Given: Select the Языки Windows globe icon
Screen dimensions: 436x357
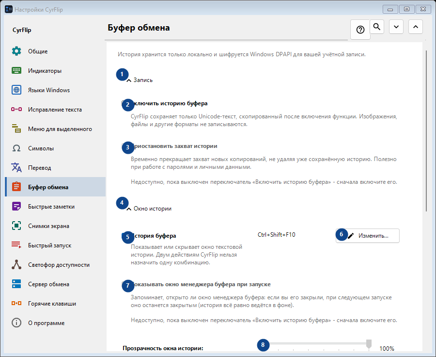Looking at the screenshot, I should point(16,90).
